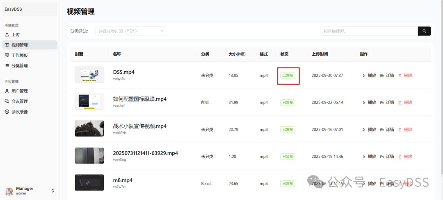
Task: Open 详情 for 20250731121411-63929.mp4
Action: (x=387, y=156)
